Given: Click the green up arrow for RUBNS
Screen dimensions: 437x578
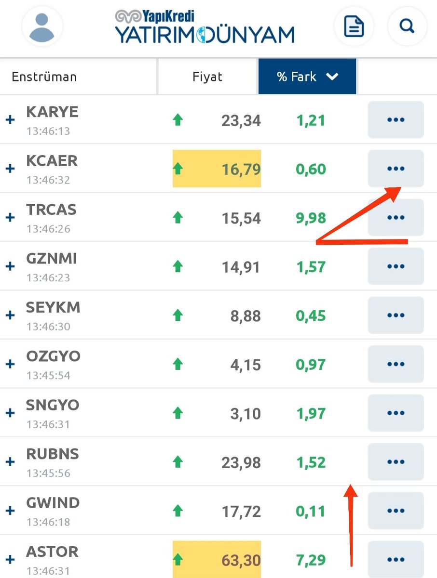Looking at the screenshot, I should [x=178, y=462].
